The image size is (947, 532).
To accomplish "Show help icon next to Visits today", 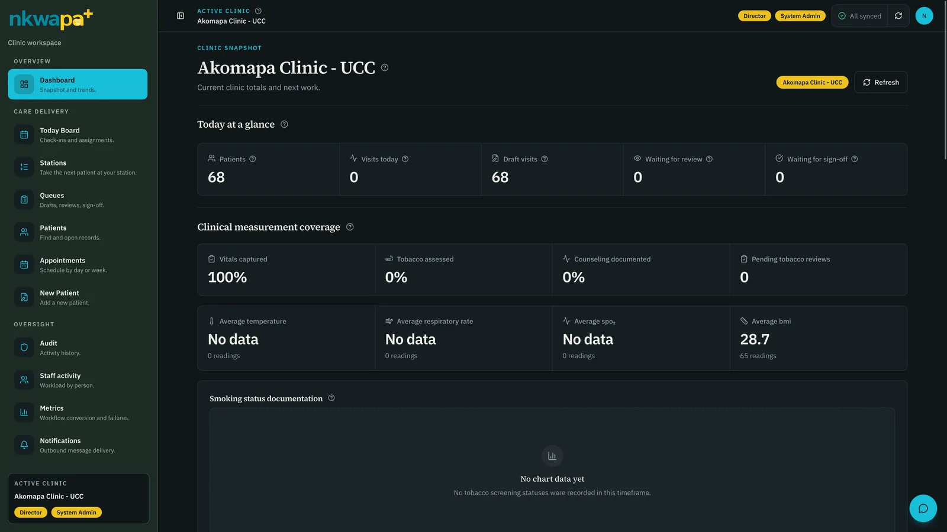I will pyautogui.click(x=405, y=159).
